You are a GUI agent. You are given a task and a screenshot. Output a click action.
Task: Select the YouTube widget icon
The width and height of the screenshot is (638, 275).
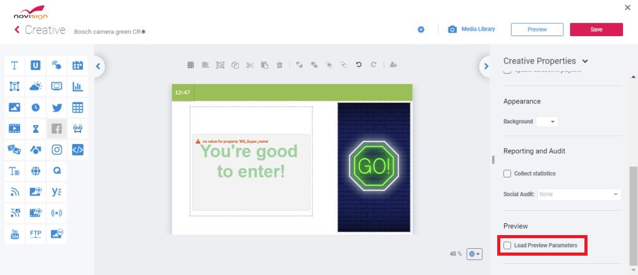click(15, 234)
